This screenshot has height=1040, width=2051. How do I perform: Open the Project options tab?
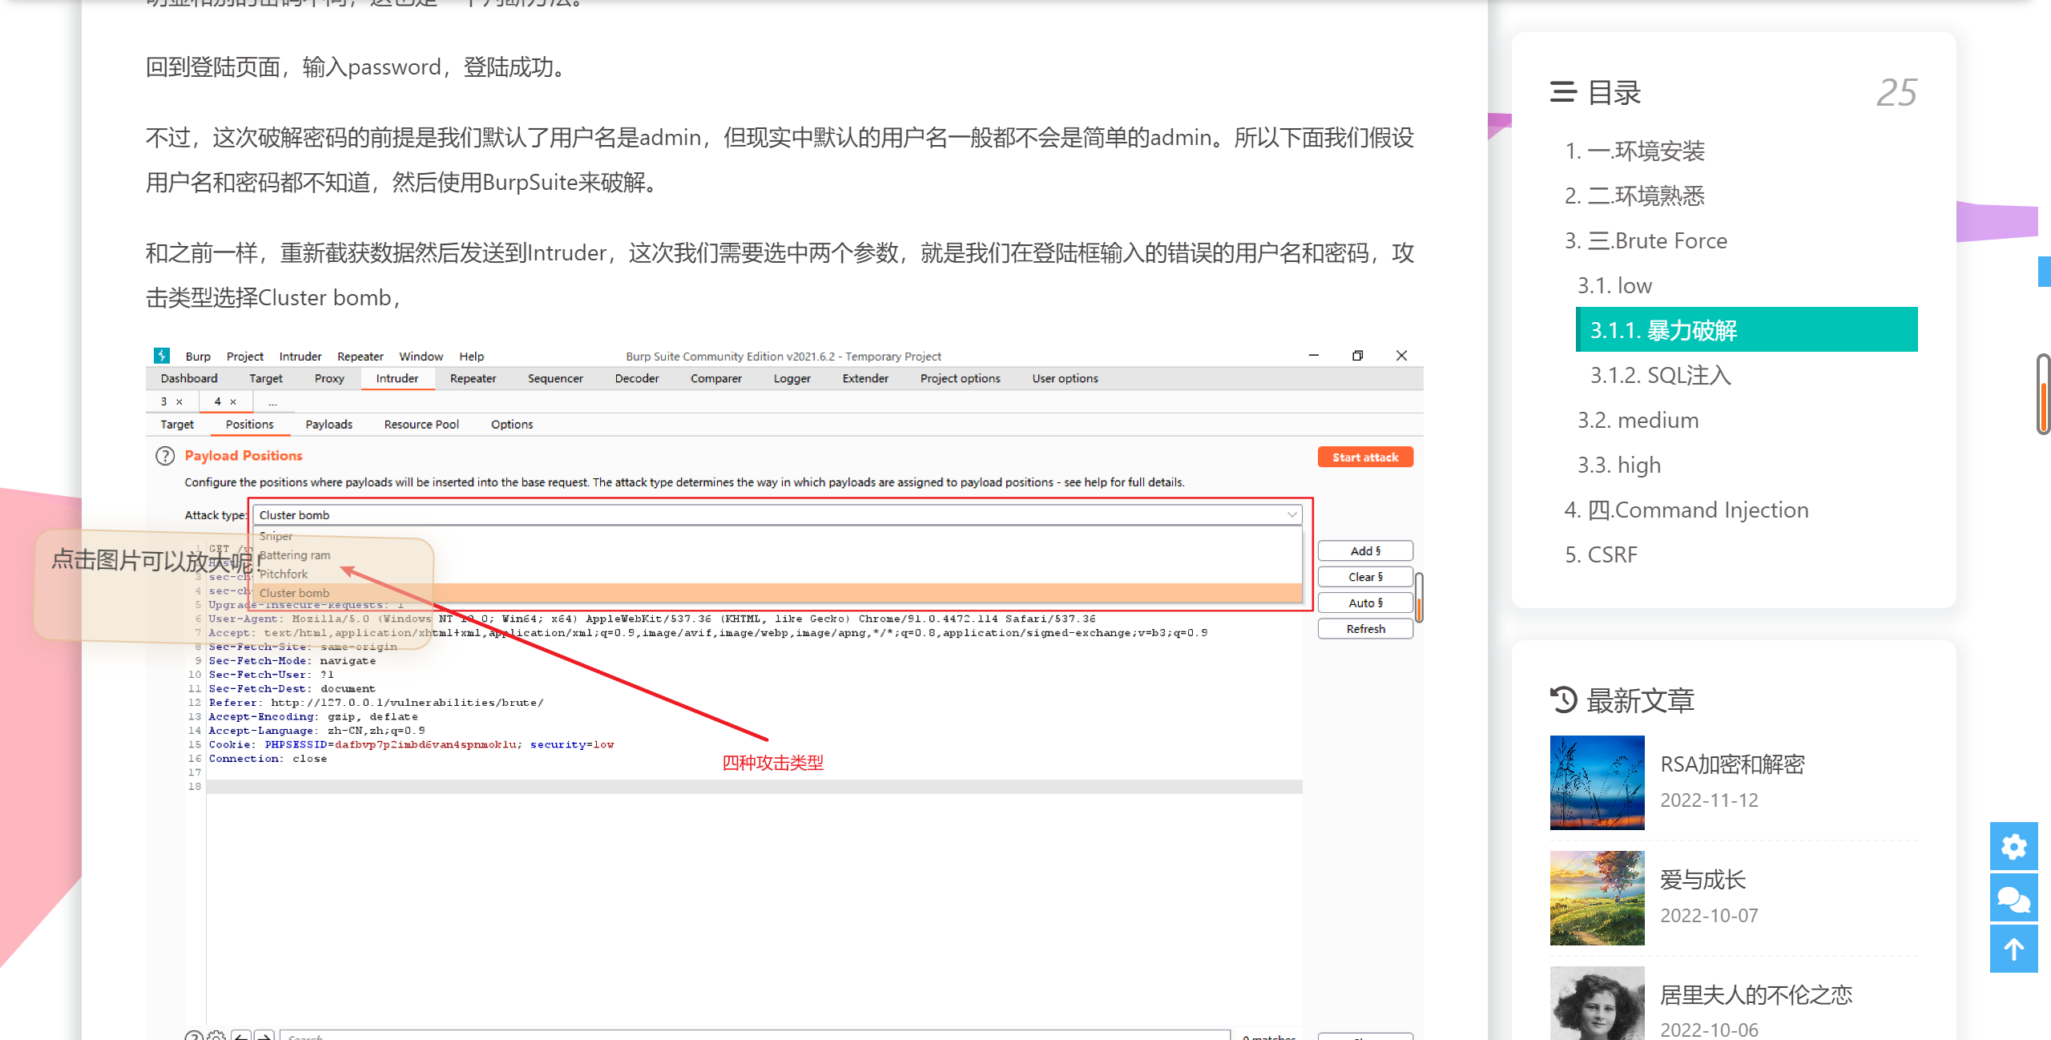coord(960,378)
